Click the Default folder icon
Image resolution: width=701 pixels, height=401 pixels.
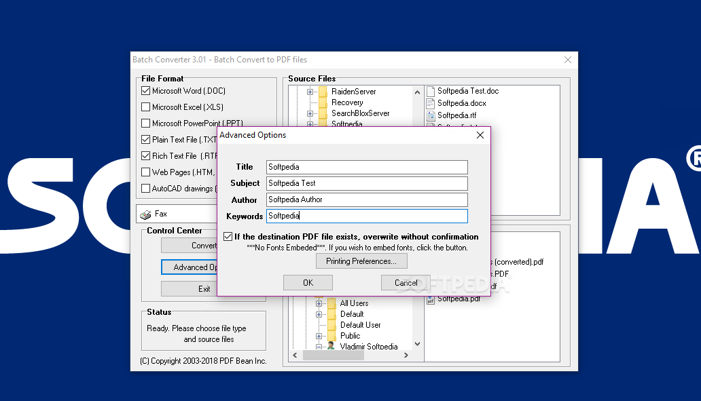[x=331, y=314]
